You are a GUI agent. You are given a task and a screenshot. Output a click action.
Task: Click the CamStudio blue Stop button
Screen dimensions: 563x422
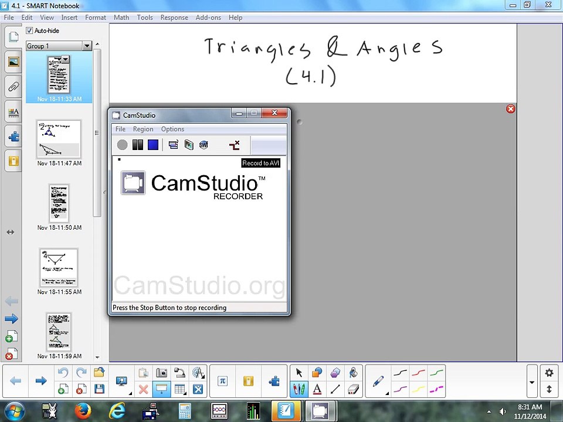pos(153,145)
